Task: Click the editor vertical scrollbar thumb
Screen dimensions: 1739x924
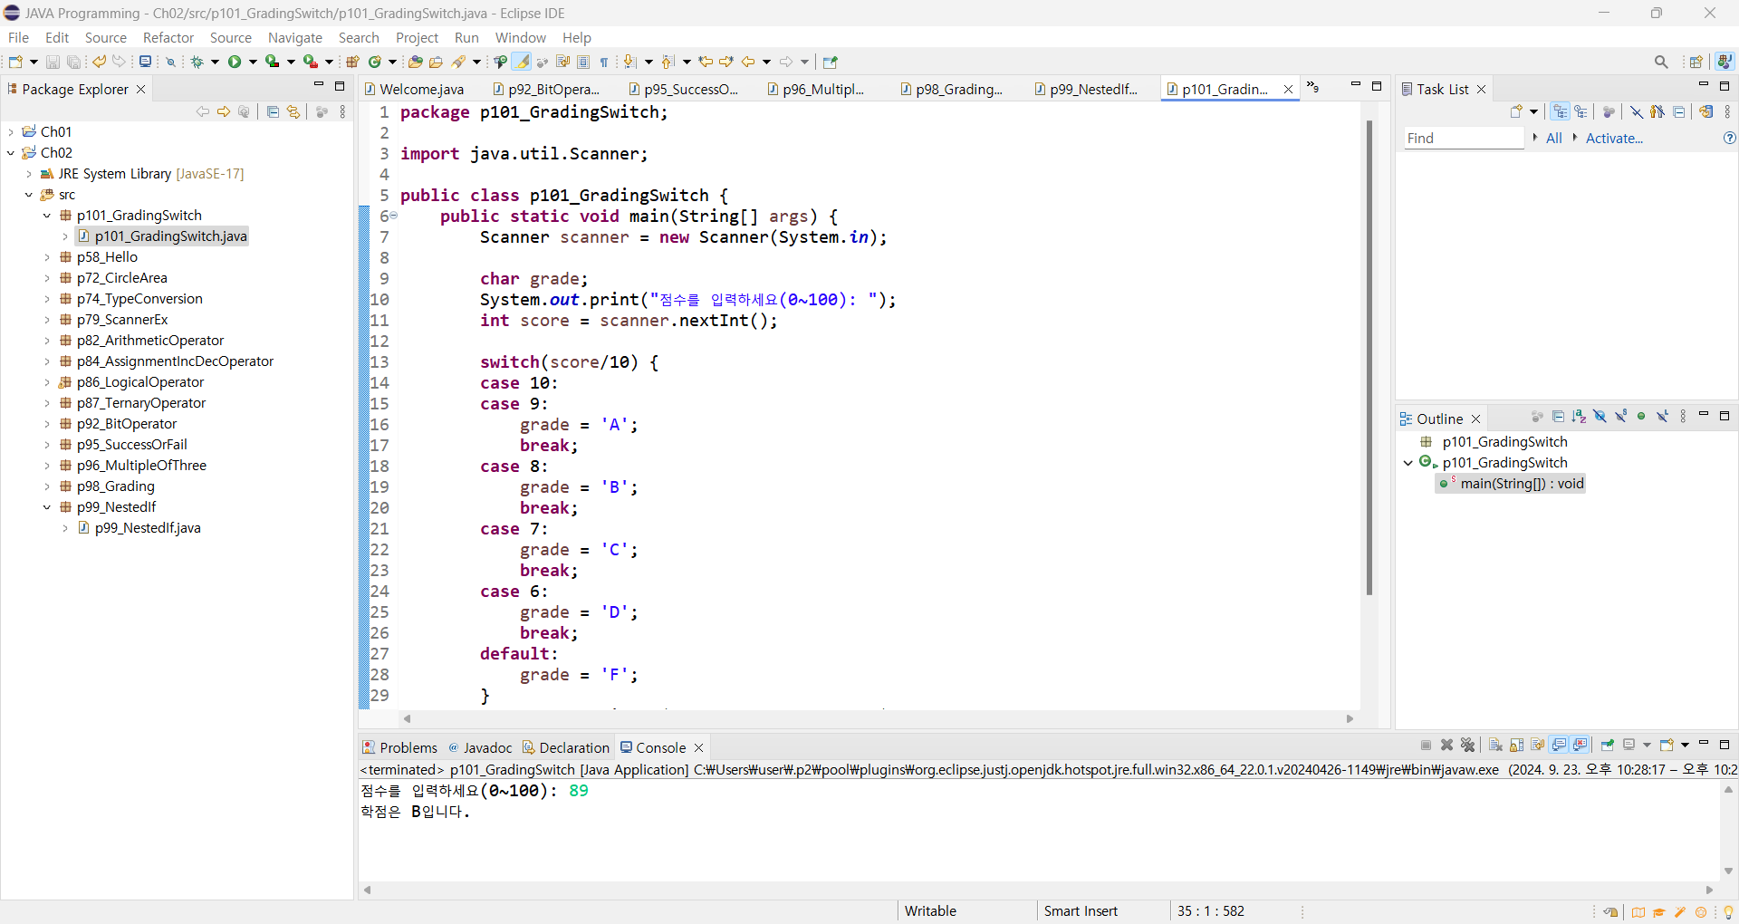Action: click(x=1369, y=358)
